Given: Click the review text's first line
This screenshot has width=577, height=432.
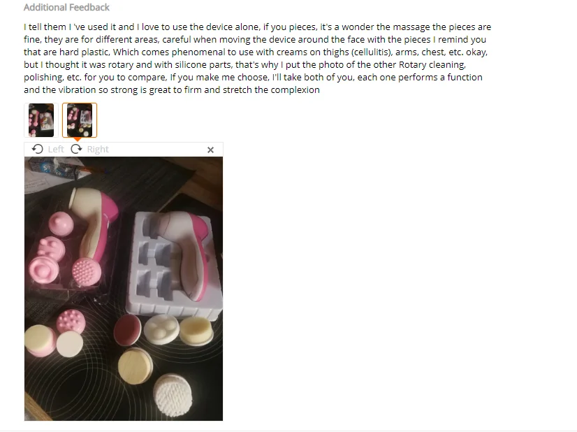Looking at the screenshot, I should point(257,27).
